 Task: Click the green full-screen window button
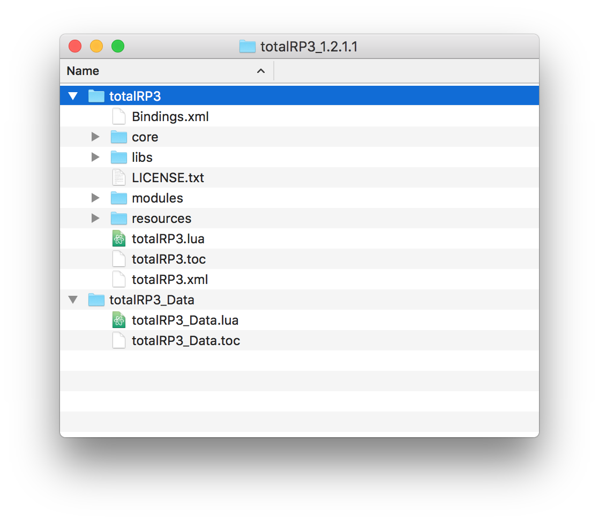(x=117, y=46)
